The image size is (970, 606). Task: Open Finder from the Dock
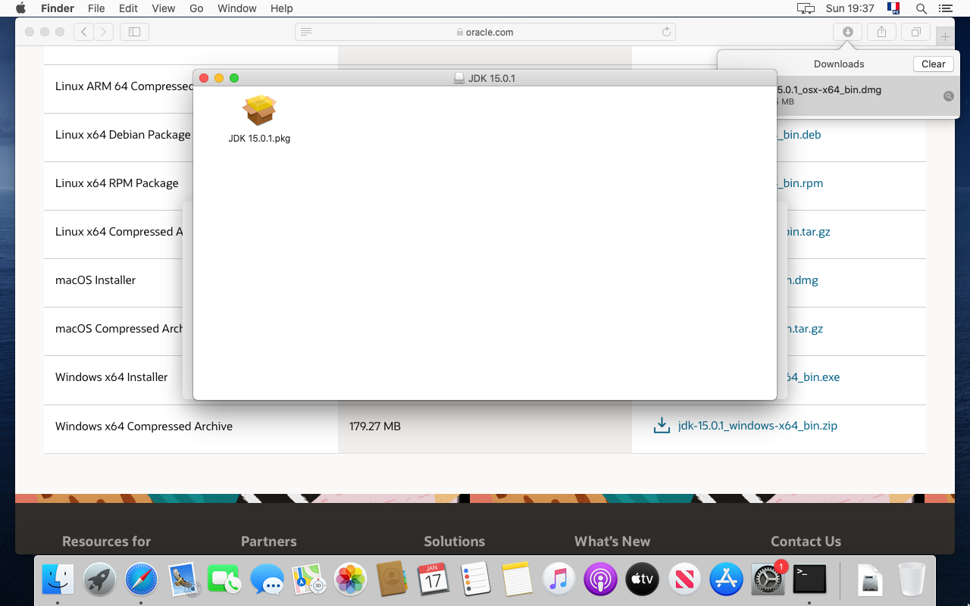[x=58, y=580]
